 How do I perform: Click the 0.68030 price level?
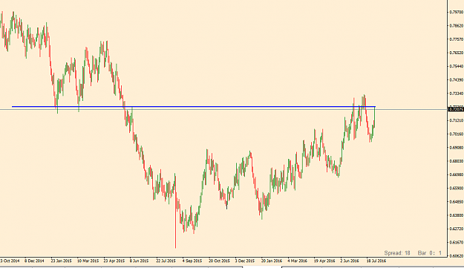point(456,161)
